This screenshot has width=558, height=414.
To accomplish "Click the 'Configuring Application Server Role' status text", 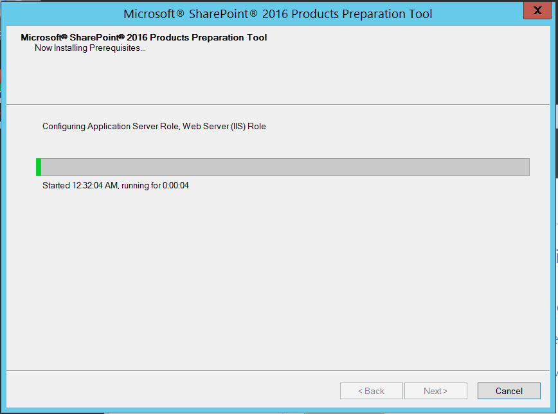I will pos(154,127).
